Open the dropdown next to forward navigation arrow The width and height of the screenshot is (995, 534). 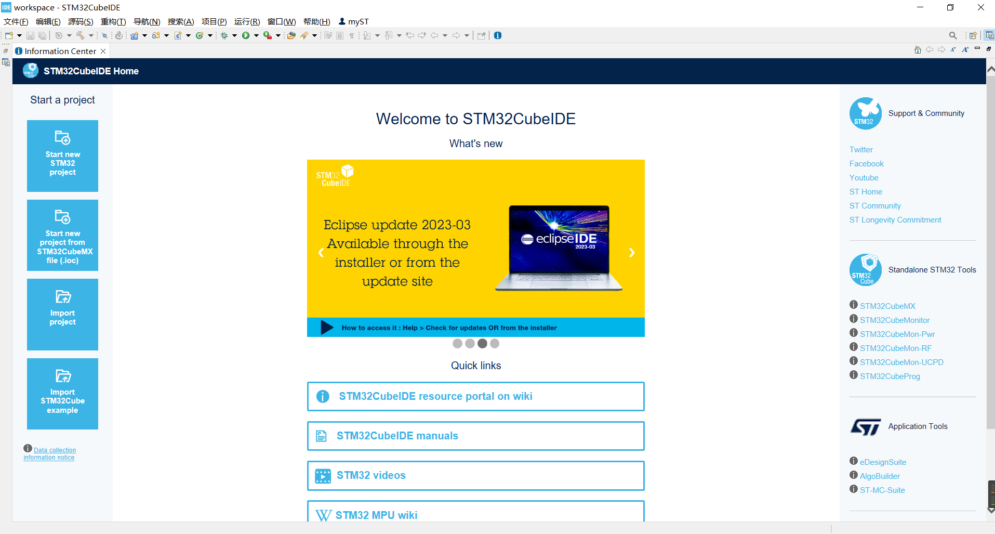(467, 35)
